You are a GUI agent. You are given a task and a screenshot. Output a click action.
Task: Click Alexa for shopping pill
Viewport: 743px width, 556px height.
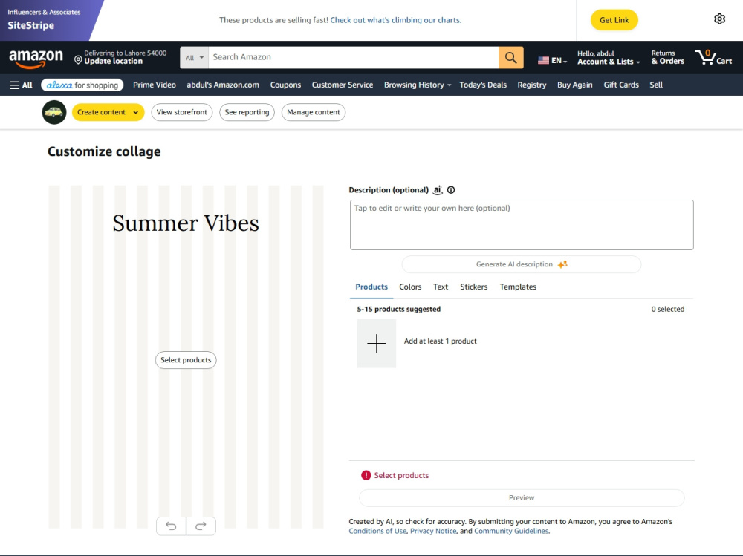click(x=82, y=85)
